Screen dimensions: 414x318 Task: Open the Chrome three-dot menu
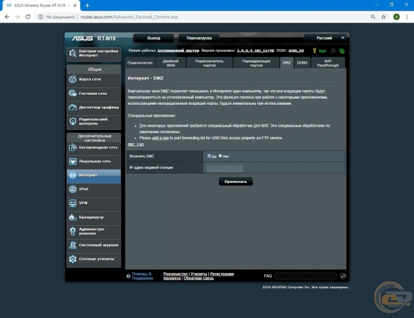click(x=407, y=17)
